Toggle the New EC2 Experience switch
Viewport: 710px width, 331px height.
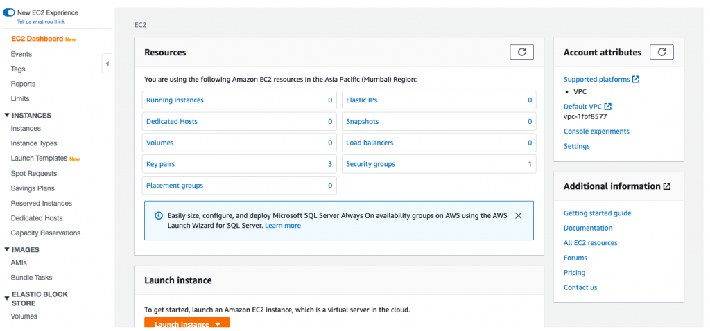(x=9, y=12)
